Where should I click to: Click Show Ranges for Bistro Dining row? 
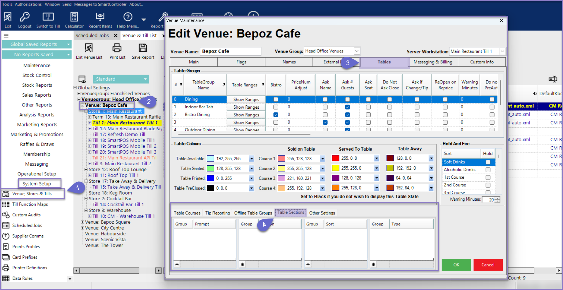pos(246,115)
